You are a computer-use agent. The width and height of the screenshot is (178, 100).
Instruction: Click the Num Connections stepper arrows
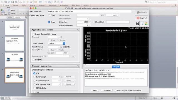(x=90, y=25)
